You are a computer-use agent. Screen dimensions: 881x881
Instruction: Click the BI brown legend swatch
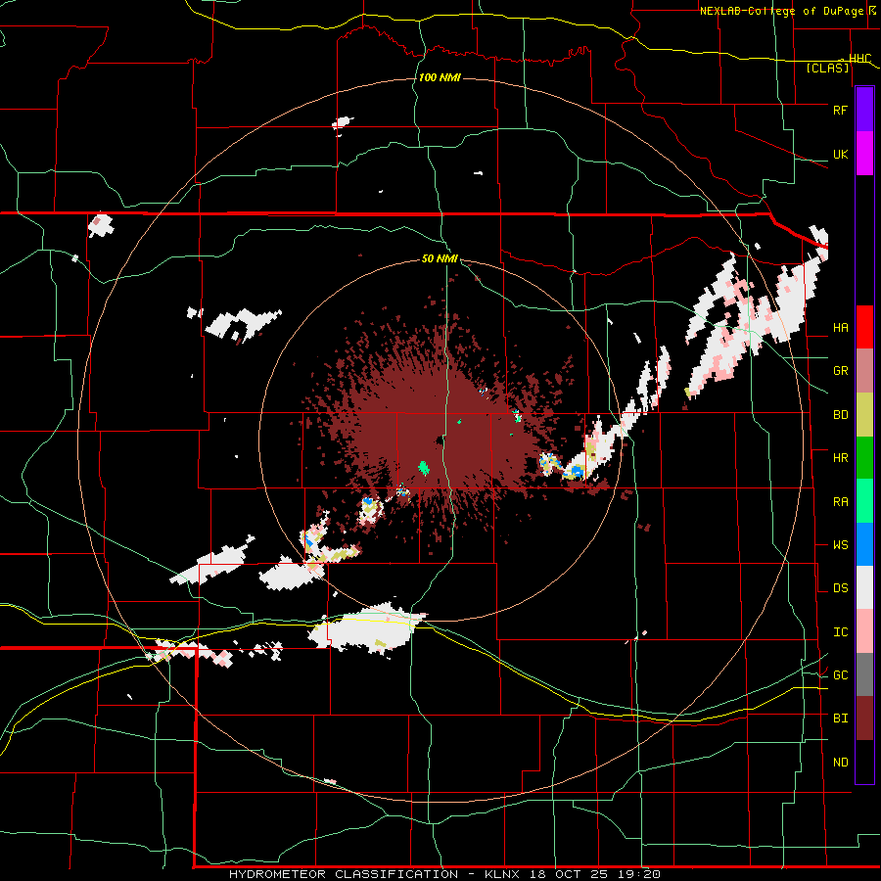tap(864, 719)
